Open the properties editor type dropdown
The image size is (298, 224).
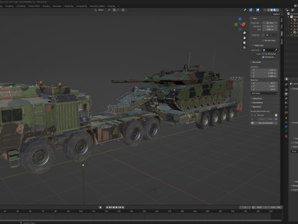(287, 79)
